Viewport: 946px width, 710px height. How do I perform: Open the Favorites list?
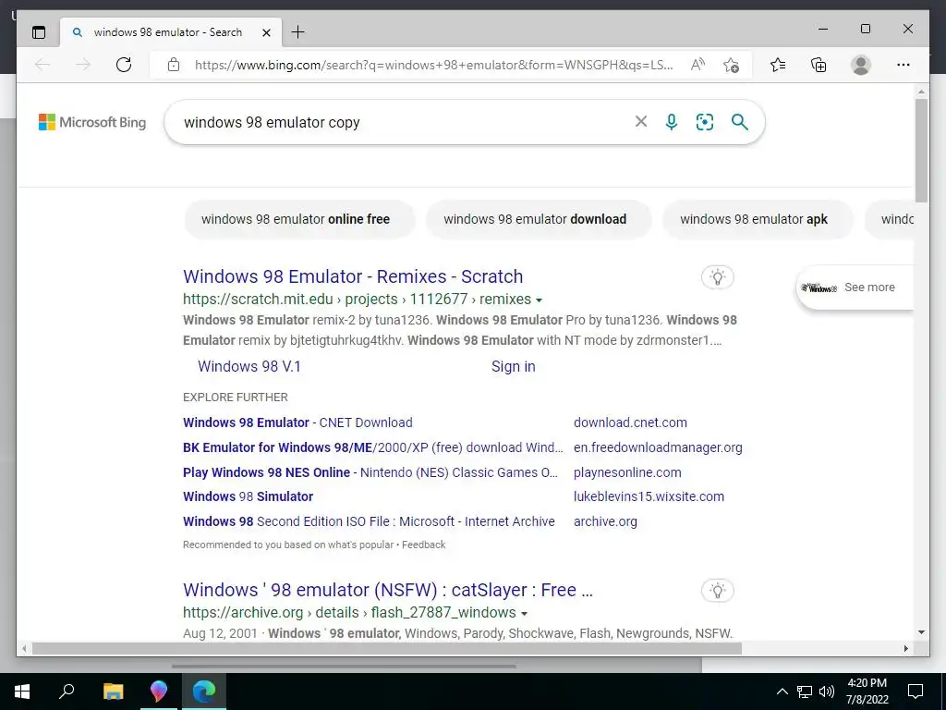click(778, 65)
